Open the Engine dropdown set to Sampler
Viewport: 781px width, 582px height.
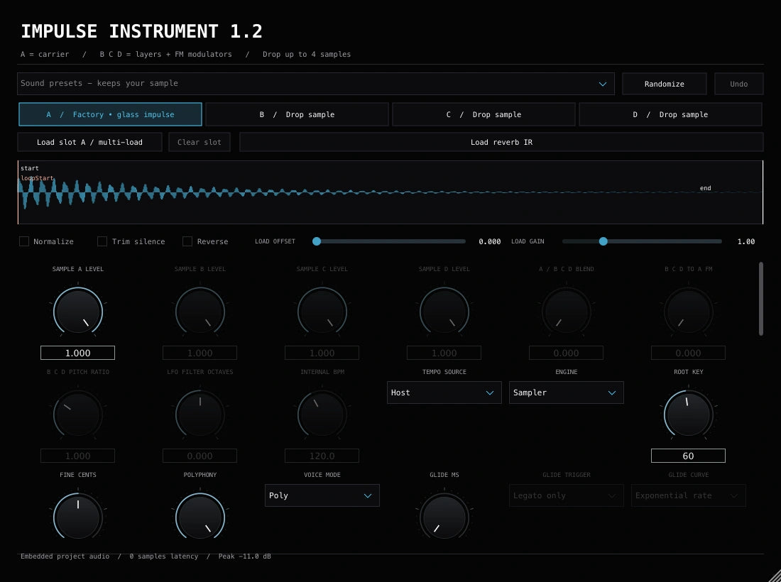coord(566,392)
